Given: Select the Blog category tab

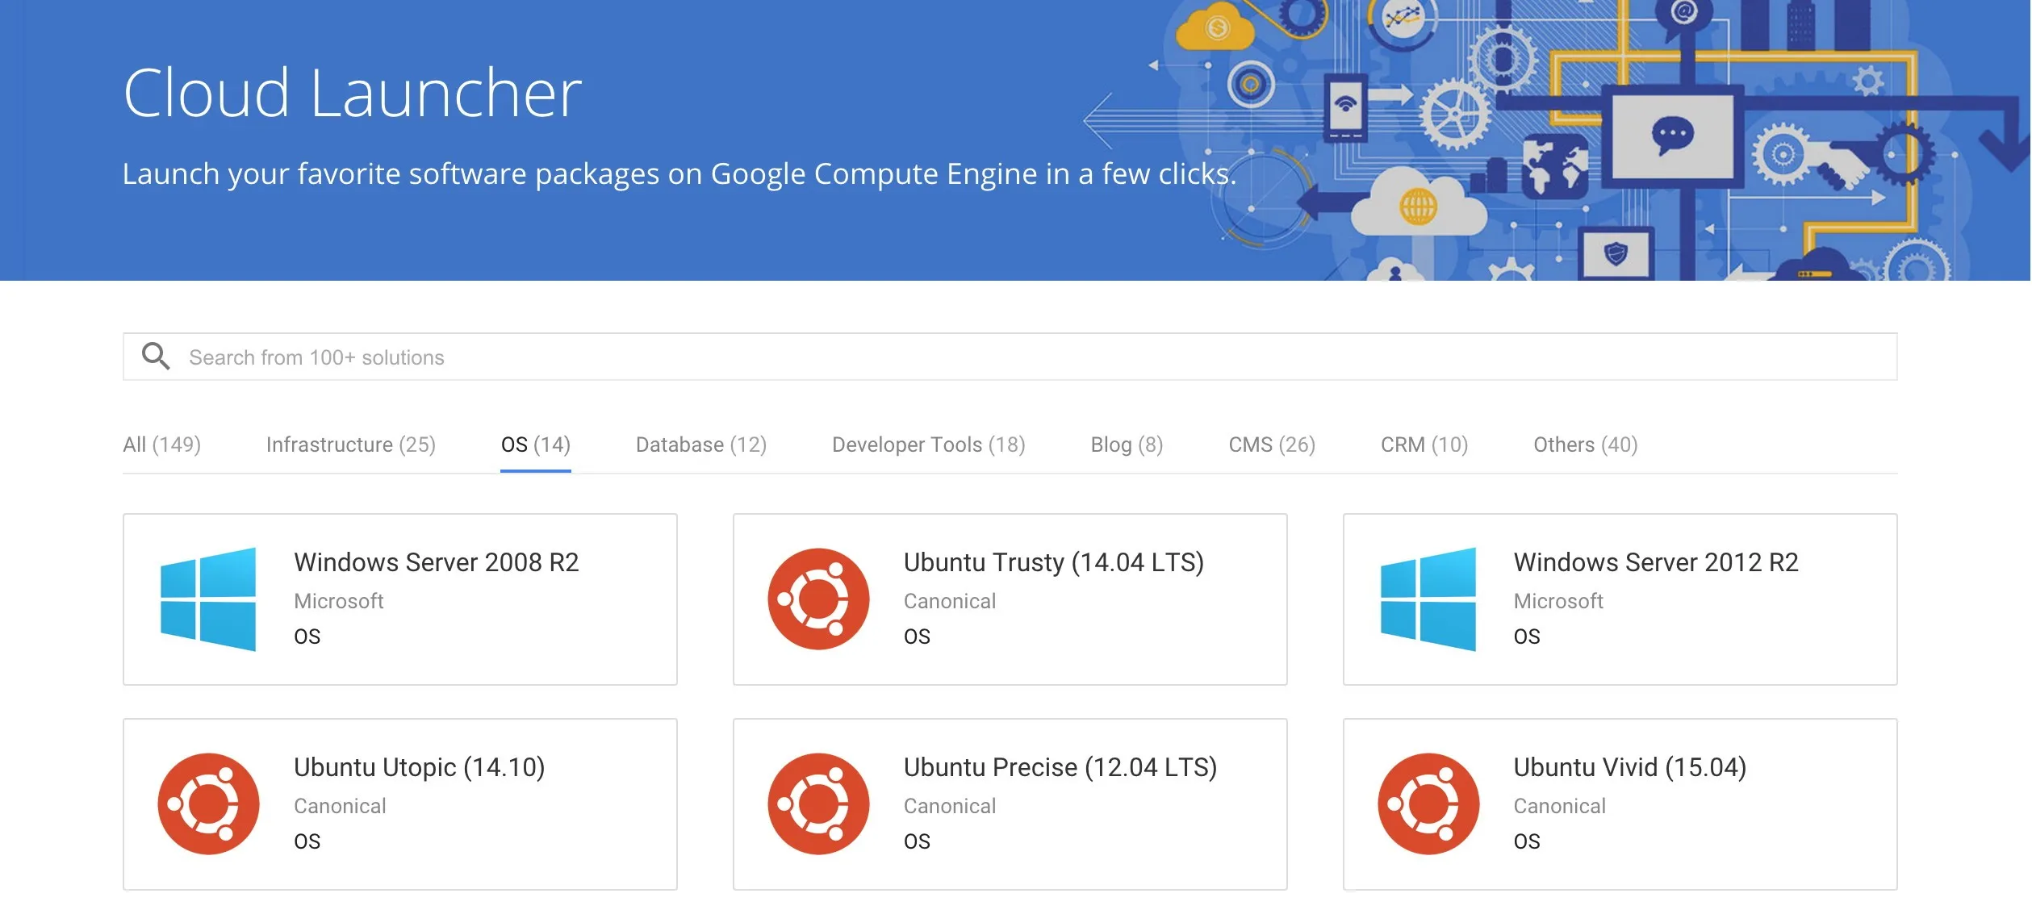Looking at the screenshot, I should [1125, 444].
